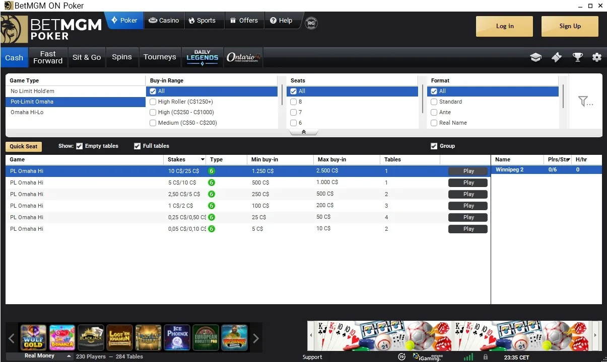This screenshot has width=607, height=362.
Task: Open the Wolf Gold game thumbnail
Action: [x=33, y=337]
